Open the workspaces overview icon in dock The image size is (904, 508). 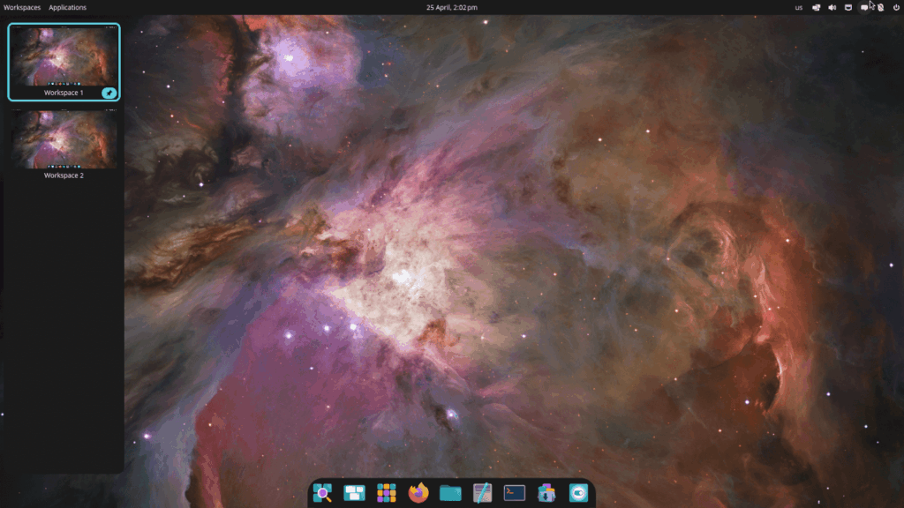coord(354,493)
